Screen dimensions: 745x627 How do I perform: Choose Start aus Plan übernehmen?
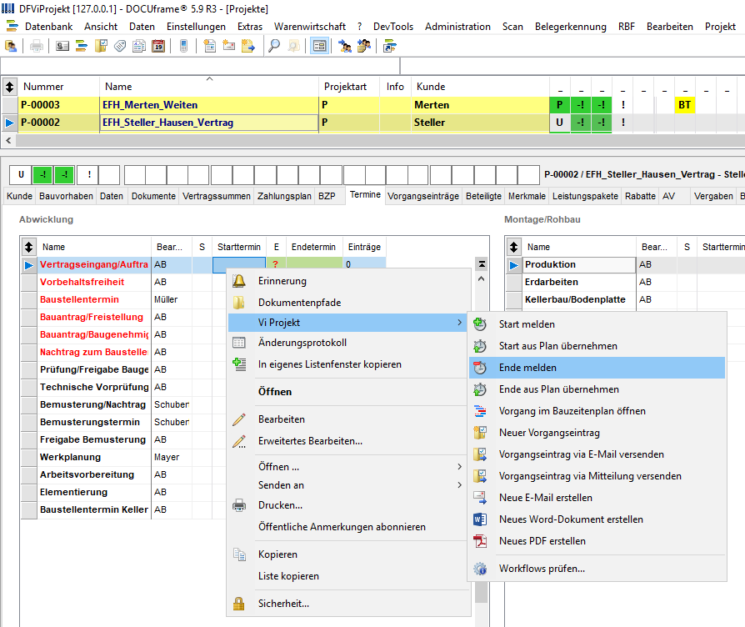(597, 346)
